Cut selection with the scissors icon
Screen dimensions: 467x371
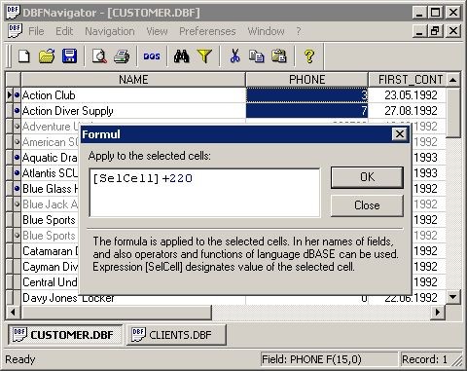[234, 56]
